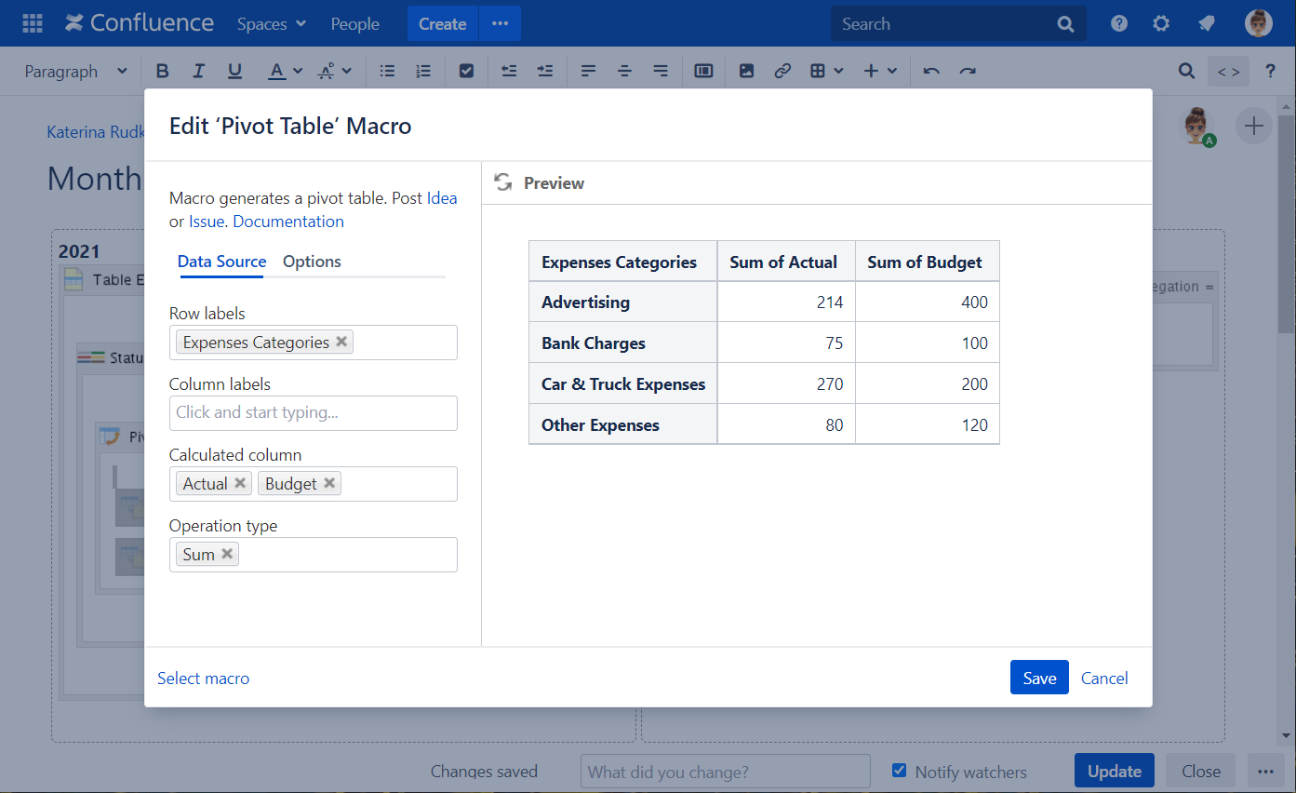Toggle the Notify watchers checkbox

899,771
